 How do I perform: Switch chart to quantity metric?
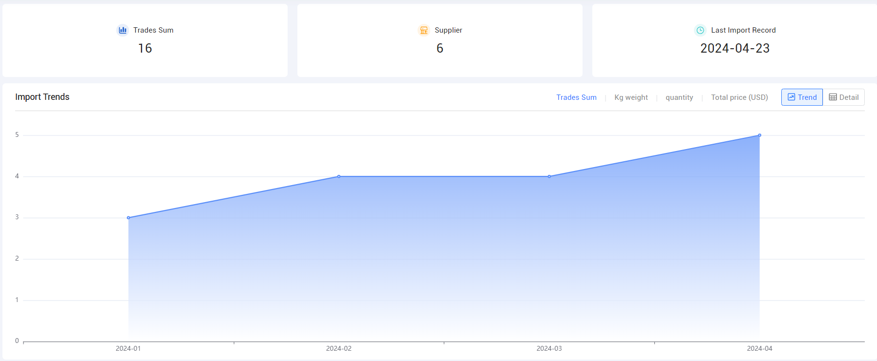[679, 97]
